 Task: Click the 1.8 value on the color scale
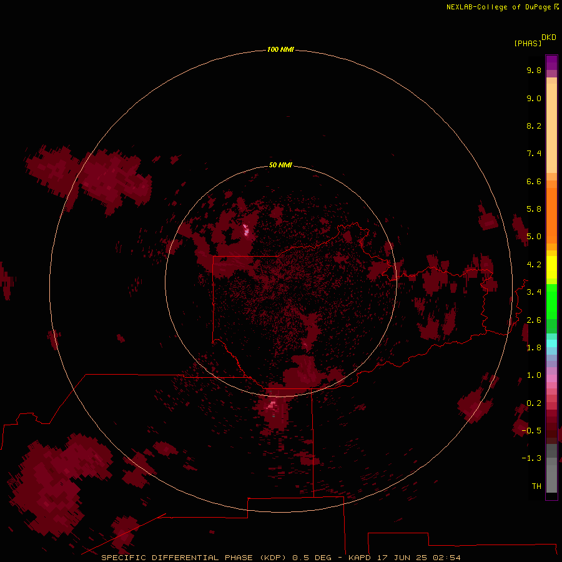pyautogui.click(x=534, y=348)
